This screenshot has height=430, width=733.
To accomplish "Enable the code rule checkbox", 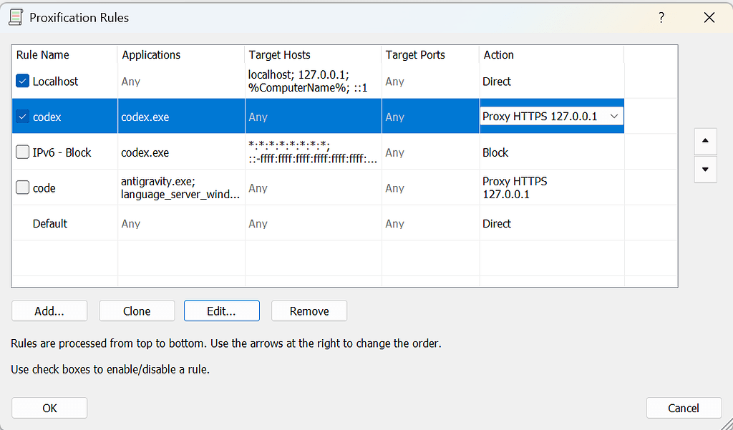I will click(22, 187).
